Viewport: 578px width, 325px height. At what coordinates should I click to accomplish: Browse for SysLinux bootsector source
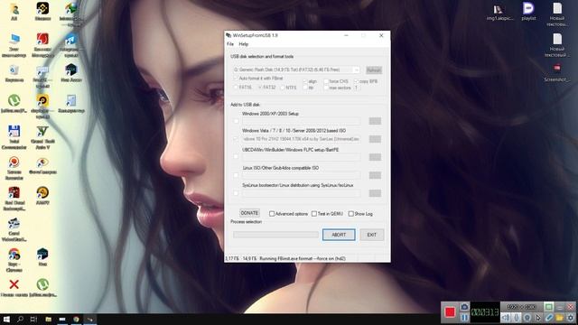(375, 193)
